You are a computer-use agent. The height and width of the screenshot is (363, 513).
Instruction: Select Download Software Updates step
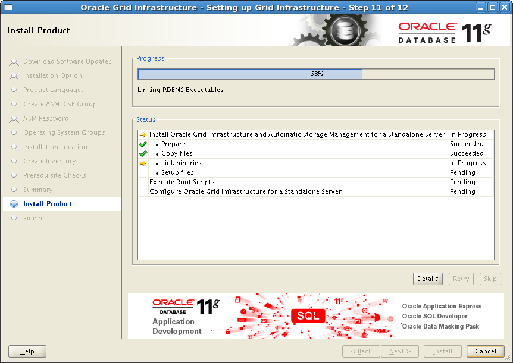(x=67, y=61)
